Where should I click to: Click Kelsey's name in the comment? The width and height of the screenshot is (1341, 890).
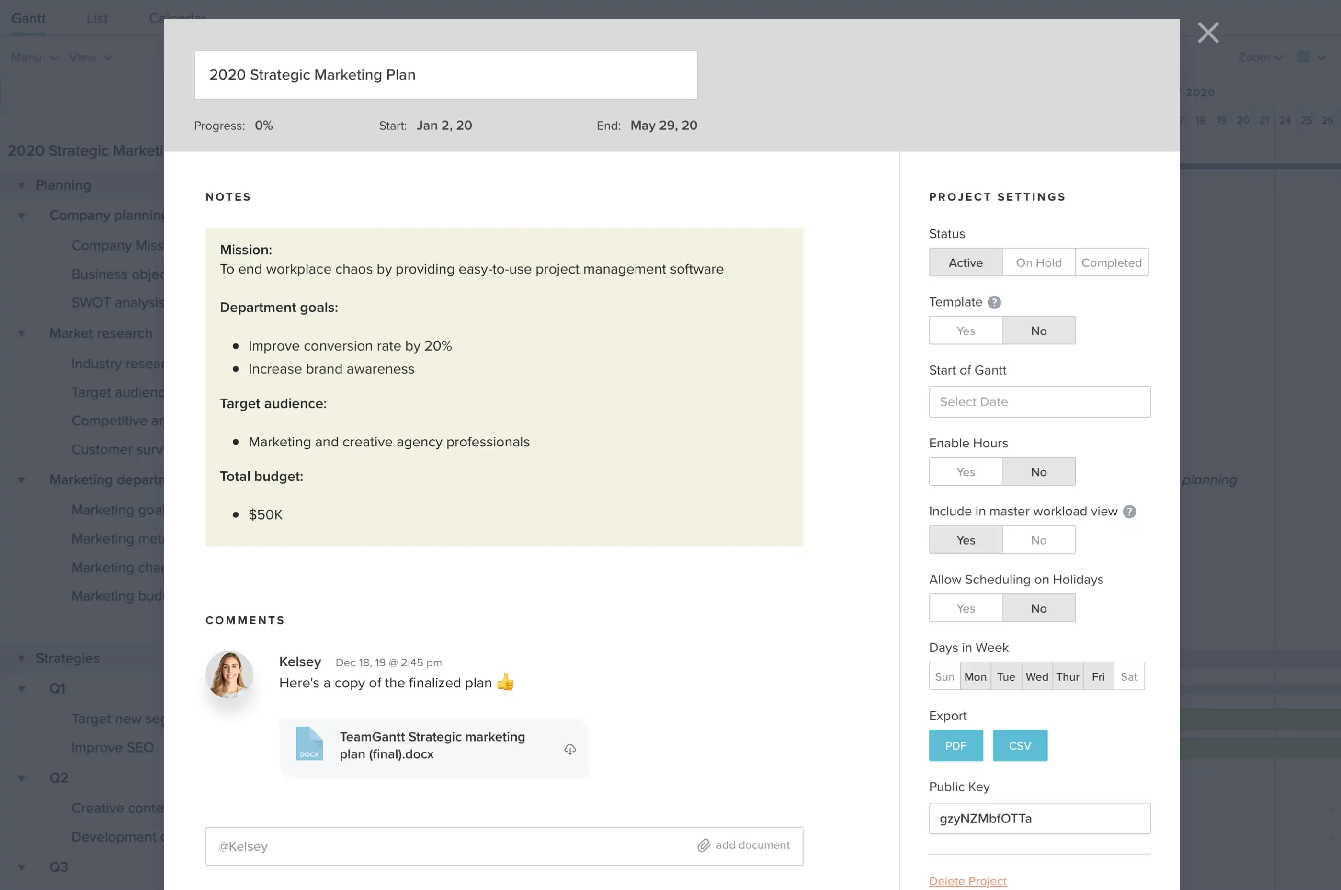pyautogui.click(x=300, y=662)
